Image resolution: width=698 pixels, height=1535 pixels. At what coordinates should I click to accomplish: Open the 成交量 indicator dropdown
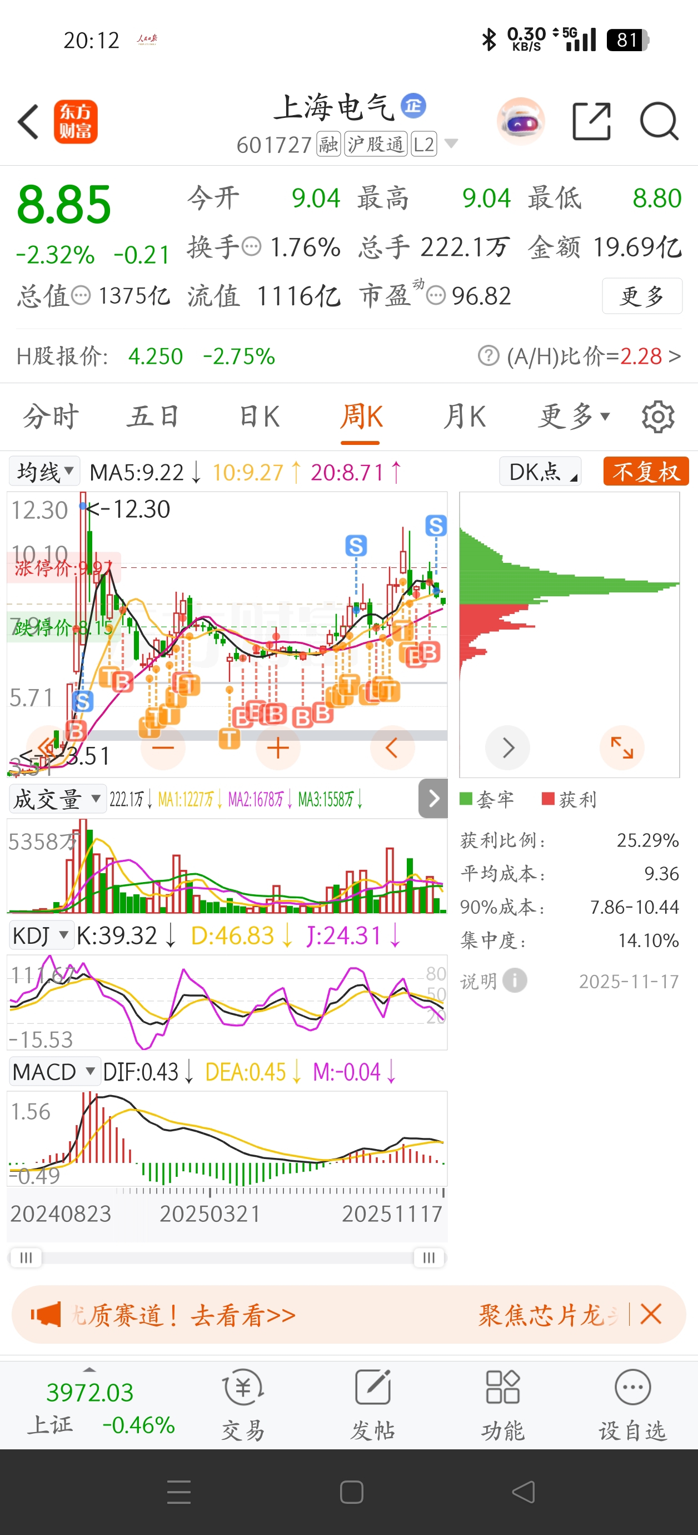(x=57, y=799)
